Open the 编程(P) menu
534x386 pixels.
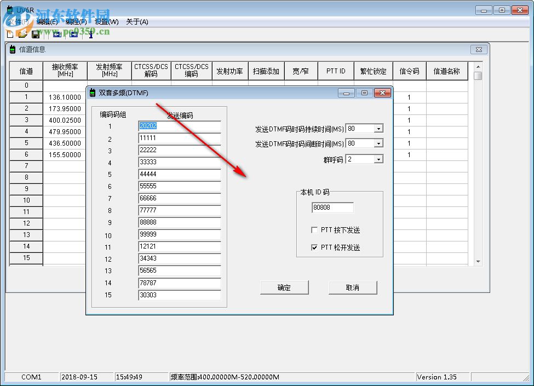[x=76, y=22]
